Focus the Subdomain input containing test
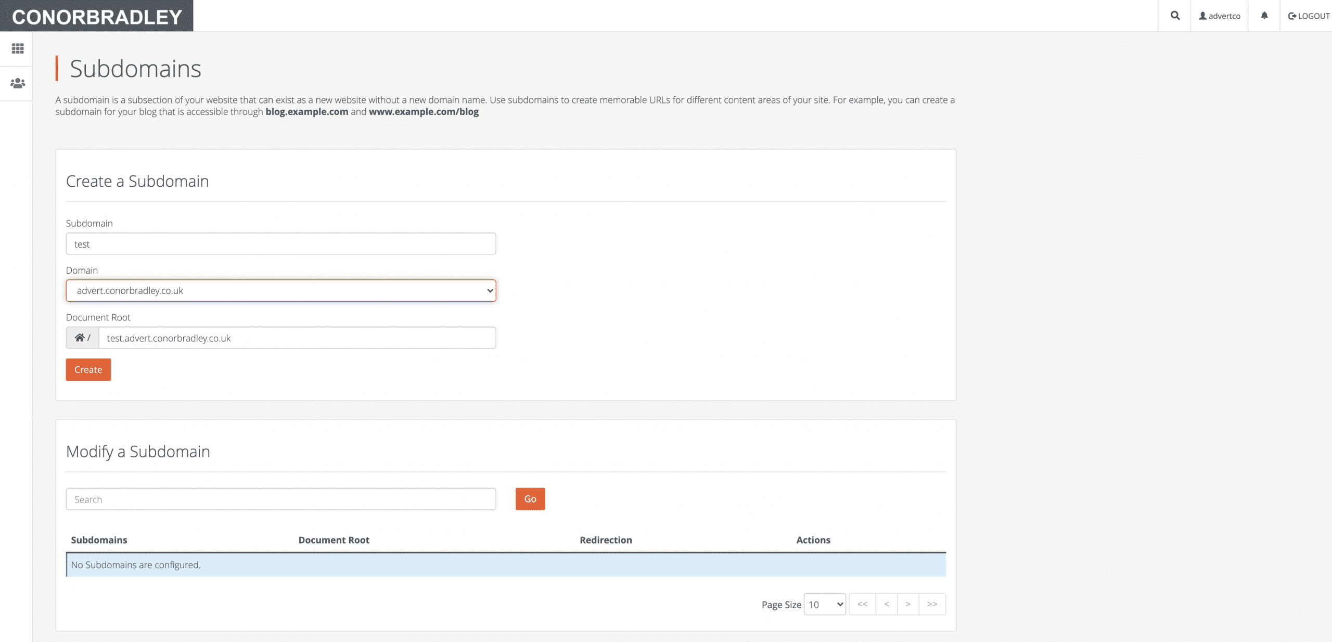Screen dimensions: 1332x642 point(281,244)
